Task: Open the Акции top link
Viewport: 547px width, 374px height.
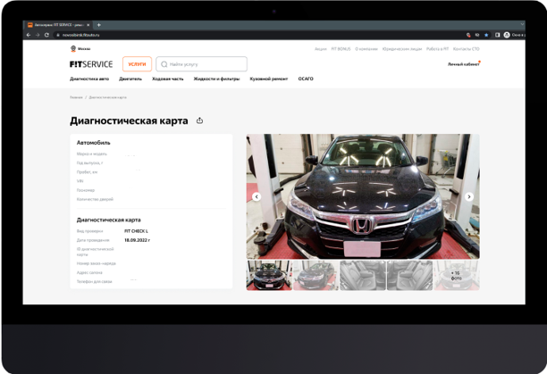Action: (x=321, y=49)
